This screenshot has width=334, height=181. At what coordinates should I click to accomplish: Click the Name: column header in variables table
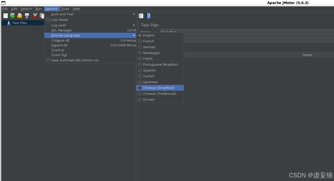click(308, 55)
